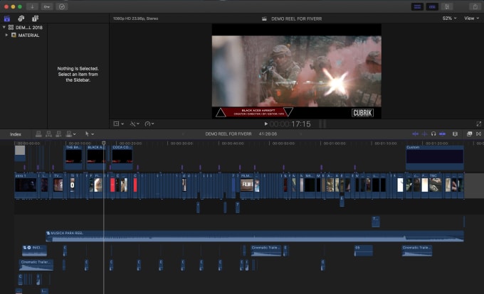Toggle the Inspector panel
Viewport: 484px width, 294px height.
click(447, 6)
